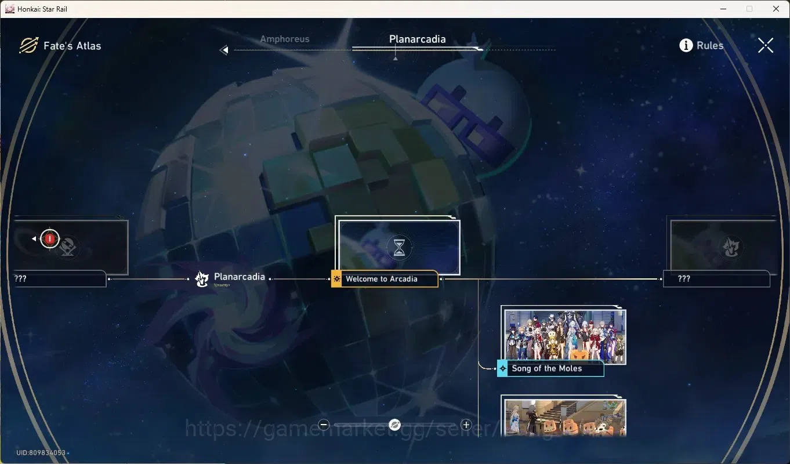The width and height of the screenshot is (790, 464).
Task: Click the thumbnail below Song of the Moles
Action: (x=565, y=416)
